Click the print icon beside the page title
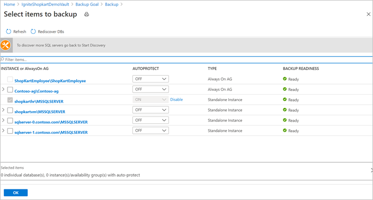 point(86,14)
